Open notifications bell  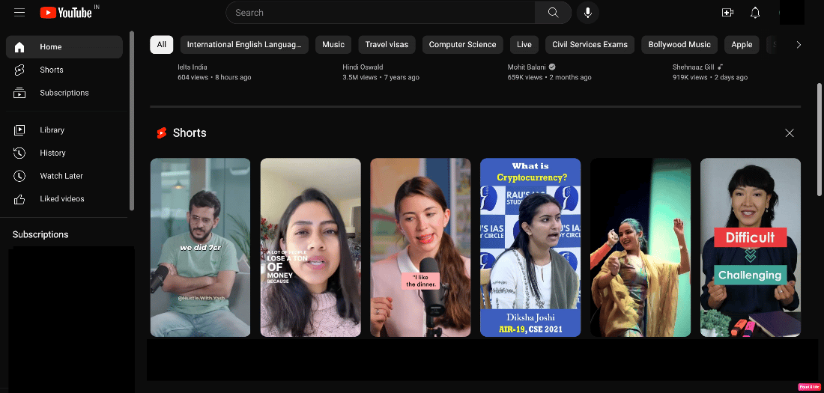click(755, 13)
